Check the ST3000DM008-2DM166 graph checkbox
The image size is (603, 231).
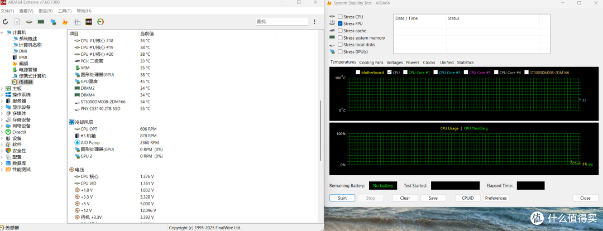[x=527, y=73]
